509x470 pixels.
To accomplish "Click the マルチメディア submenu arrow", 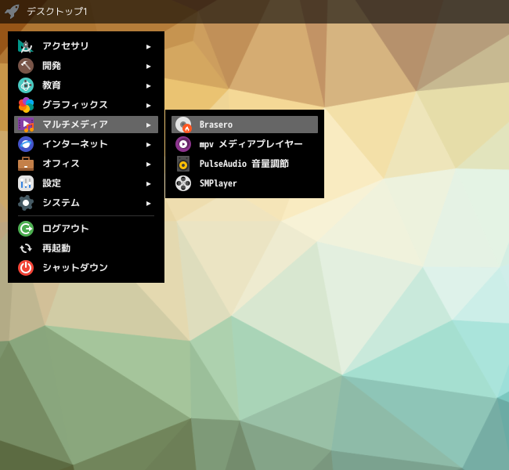I will click(148, 125).
